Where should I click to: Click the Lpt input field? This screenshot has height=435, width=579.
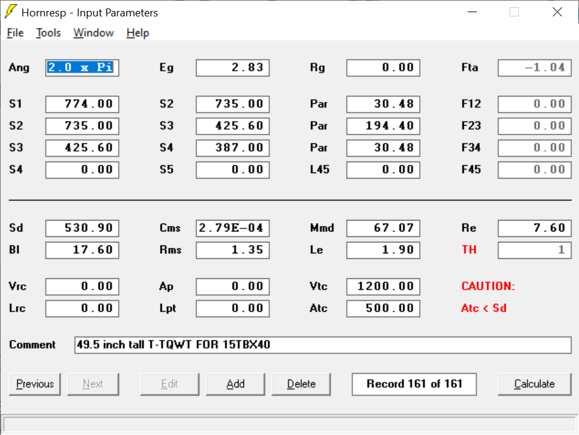(232, 309)
